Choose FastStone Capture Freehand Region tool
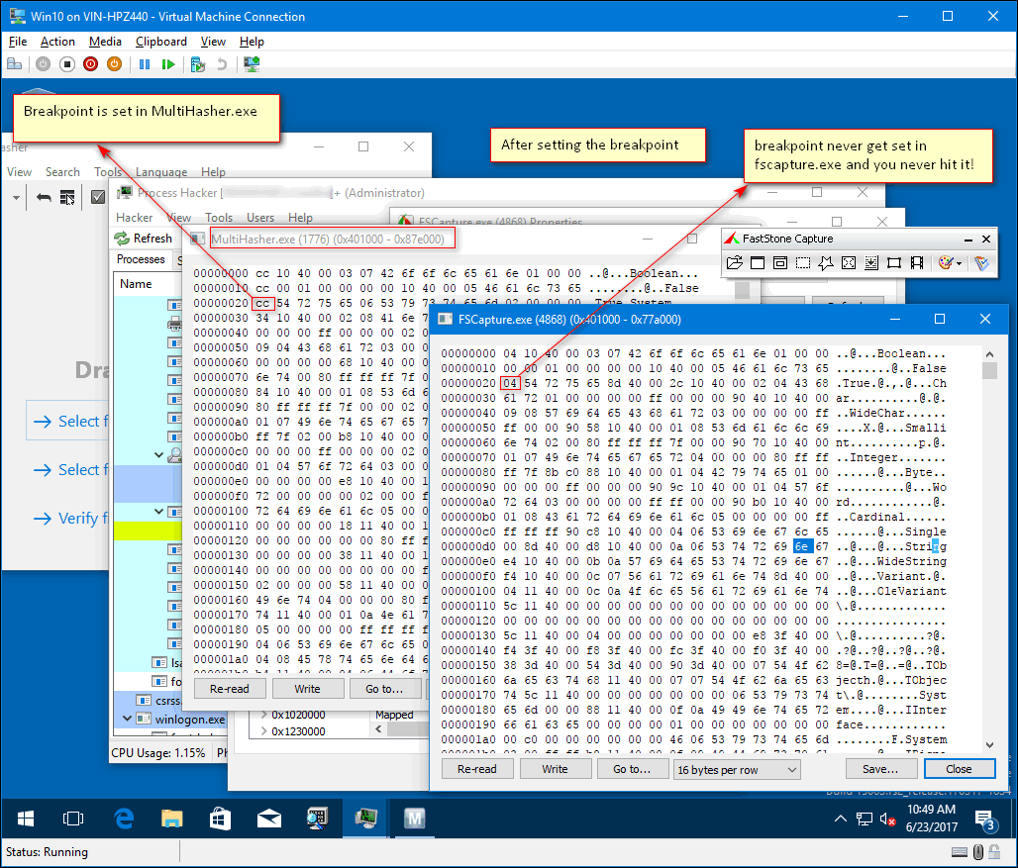The image size is (1018, 868). (826, 263)
